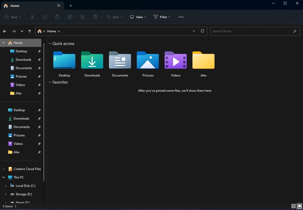The width and height of the screenshot is (303, 210).
Task: Select the Cut toolbar icon
Action: click(32, 17)
